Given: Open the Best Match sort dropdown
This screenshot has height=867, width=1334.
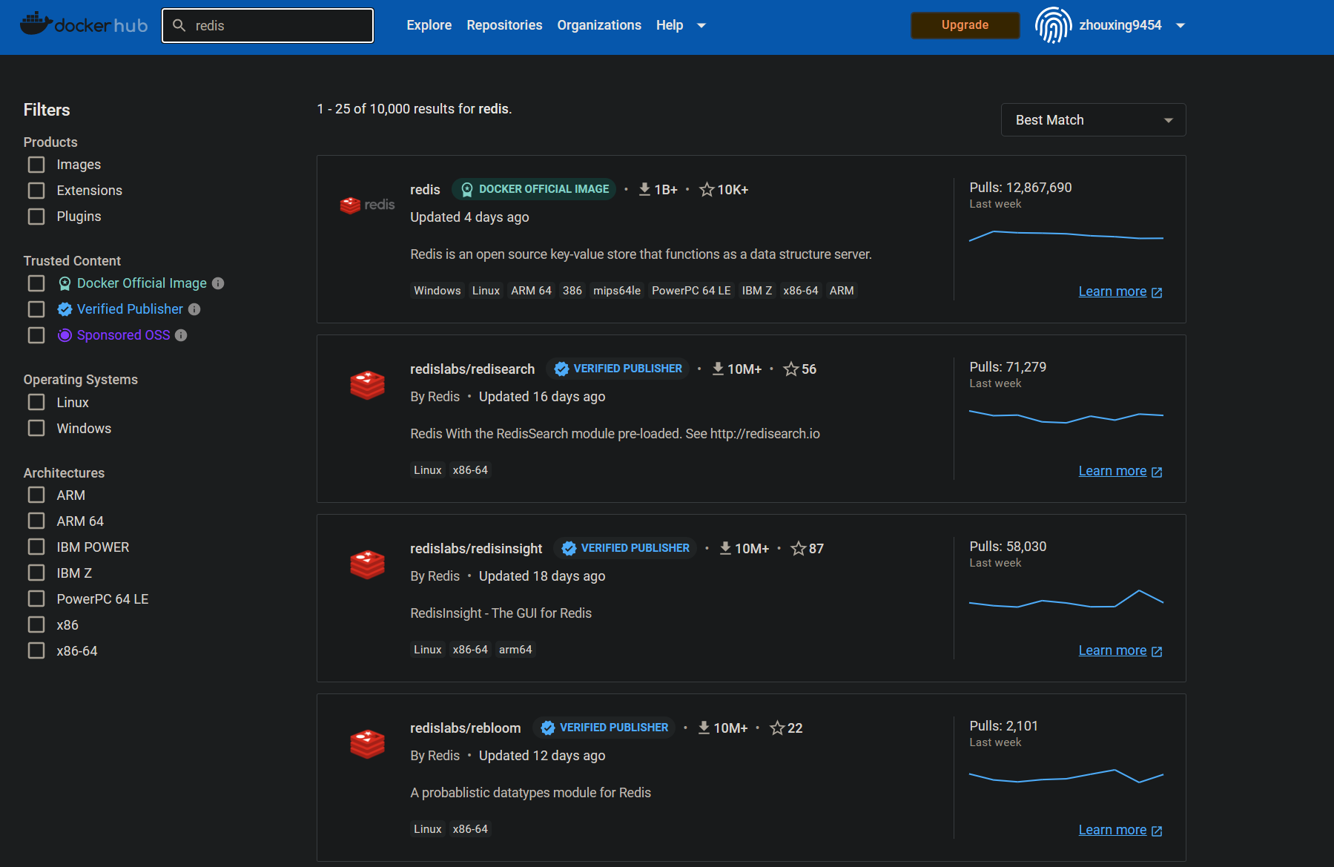Looking at the screenshot, I should click(x=1092, y=120).
